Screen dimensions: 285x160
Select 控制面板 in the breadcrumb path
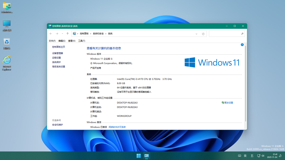tap(84, 34)
